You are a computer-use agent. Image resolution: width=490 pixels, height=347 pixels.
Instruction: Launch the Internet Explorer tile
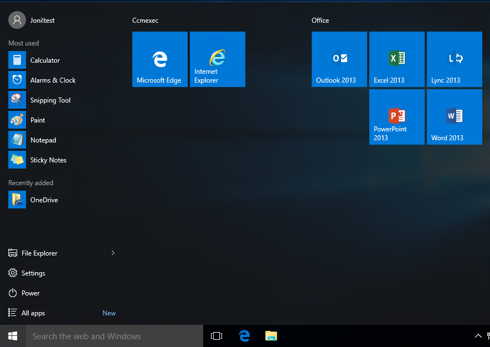point(217,59)
